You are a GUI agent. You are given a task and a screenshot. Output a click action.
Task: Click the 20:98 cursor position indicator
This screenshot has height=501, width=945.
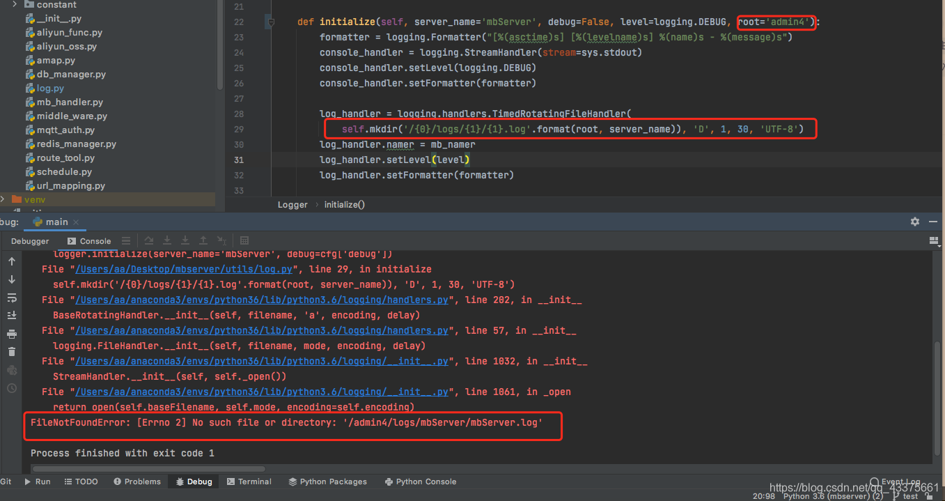[x=763, y=496]
